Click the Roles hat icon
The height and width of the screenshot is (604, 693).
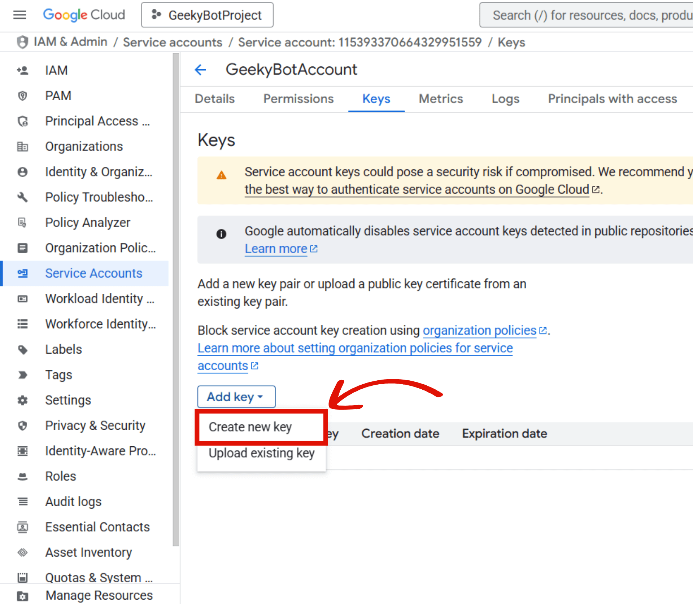point(22,476)
